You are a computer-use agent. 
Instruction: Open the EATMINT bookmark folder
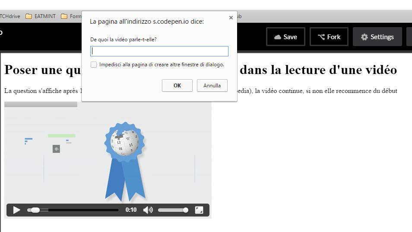point(41,16)
